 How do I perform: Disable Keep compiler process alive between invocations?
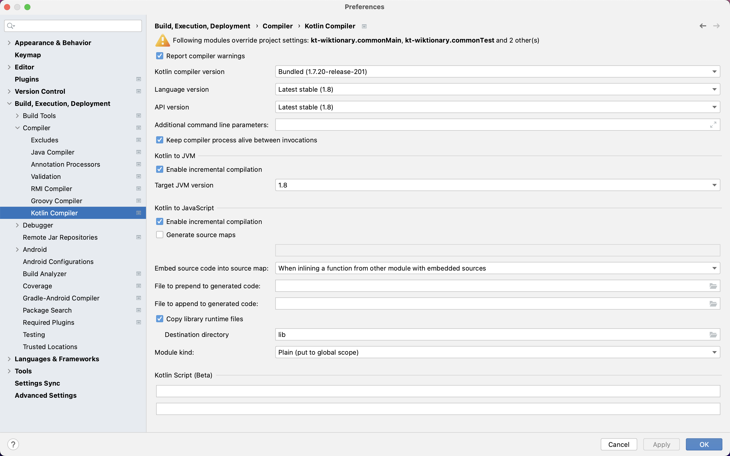(x=160, y=140)
